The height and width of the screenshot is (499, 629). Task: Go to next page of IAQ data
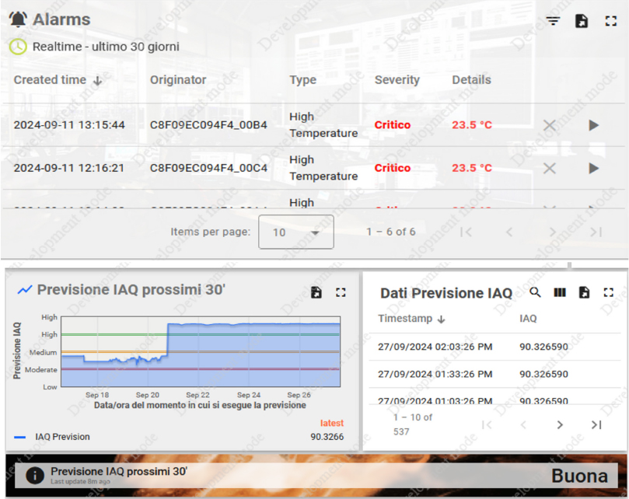560,424
